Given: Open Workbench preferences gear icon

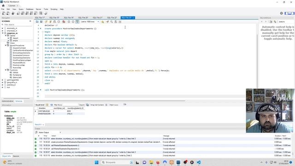Looking at the screenshot, I should (282, 13).
